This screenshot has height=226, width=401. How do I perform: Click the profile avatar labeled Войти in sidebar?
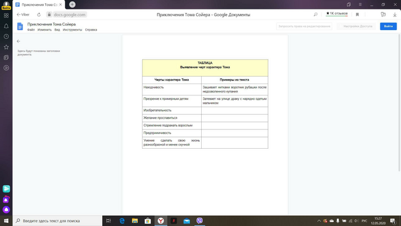[6, 5]
